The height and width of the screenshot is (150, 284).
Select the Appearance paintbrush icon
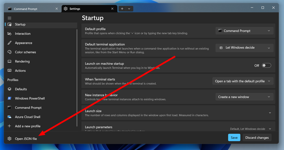(x=9, y=43)
